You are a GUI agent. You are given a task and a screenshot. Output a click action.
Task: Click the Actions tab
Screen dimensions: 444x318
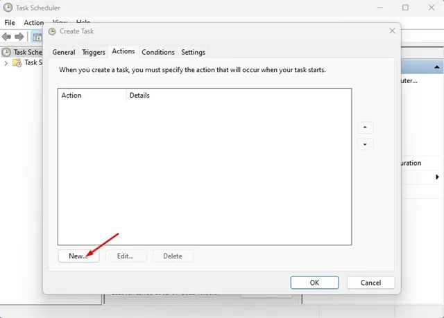tap(123, 52)
